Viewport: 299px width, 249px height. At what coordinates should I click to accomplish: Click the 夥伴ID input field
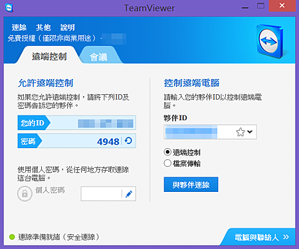point(211,131)
